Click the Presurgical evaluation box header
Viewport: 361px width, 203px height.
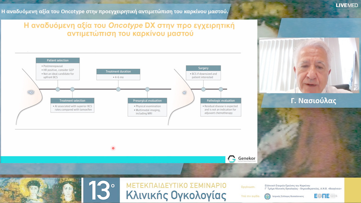[x=147, y=100]
